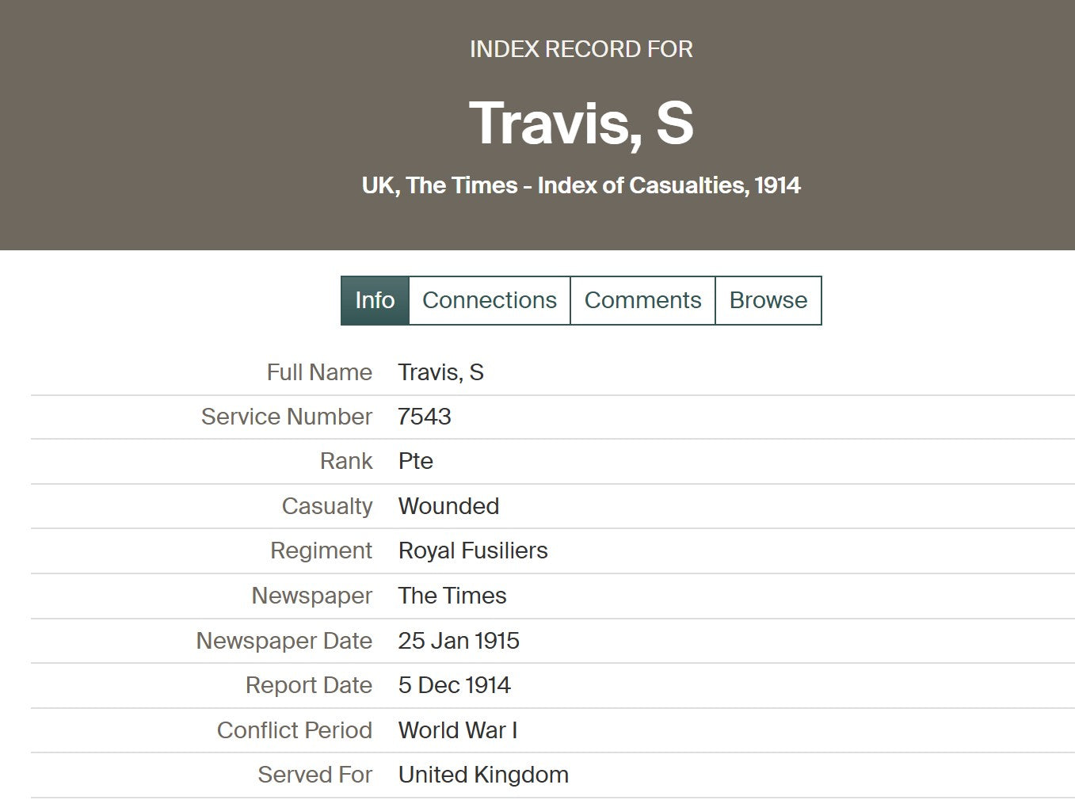Select the Royal Fusiliers regiment value
Screen dimensions: 1075x800
click(473, 550)
